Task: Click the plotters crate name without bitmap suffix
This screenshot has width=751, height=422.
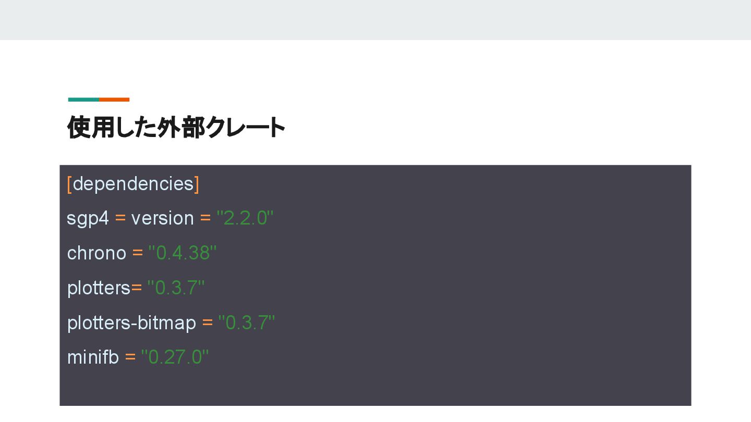Action: 99,288
